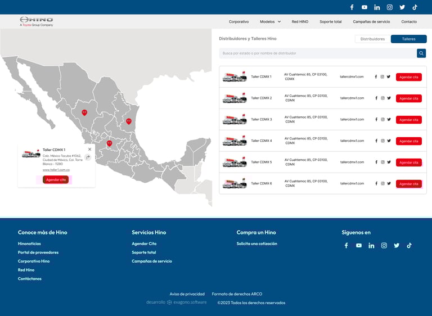Open Twitter icon in top blue bar
Viewport: 432px width, 316px height.
[x=402, y=7]
